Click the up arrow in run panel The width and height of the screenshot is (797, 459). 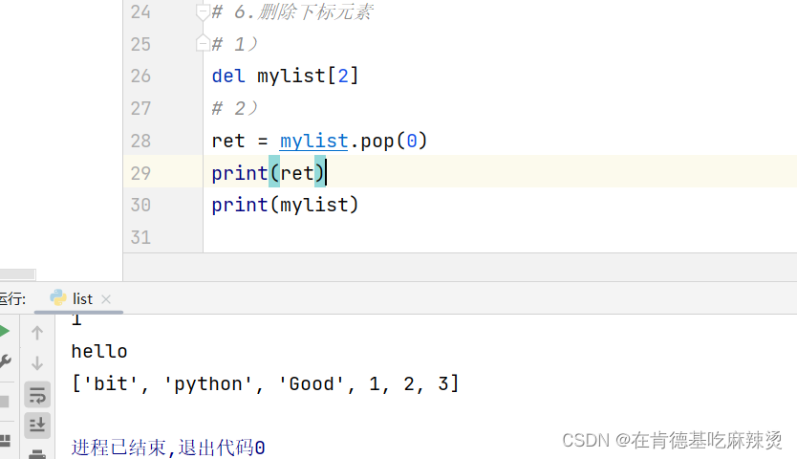click(37, 333)
